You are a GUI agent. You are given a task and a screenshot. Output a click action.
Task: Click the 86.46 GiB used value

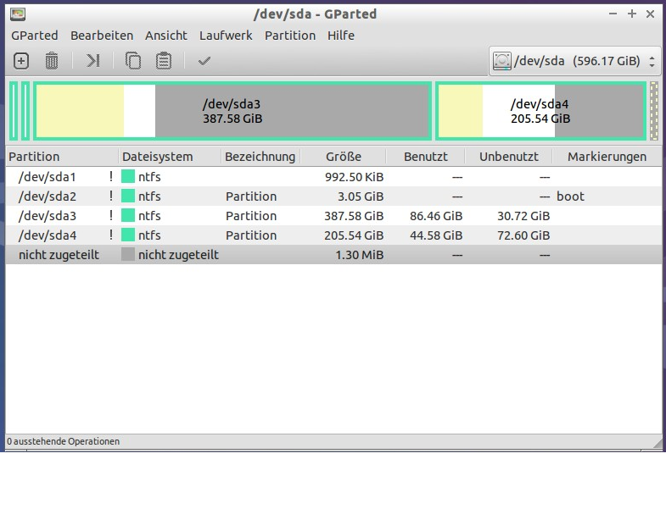tap(436, 215)
